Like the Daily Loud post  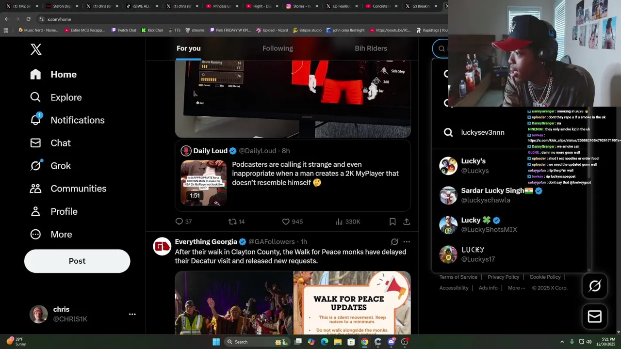tap(293, 222)
